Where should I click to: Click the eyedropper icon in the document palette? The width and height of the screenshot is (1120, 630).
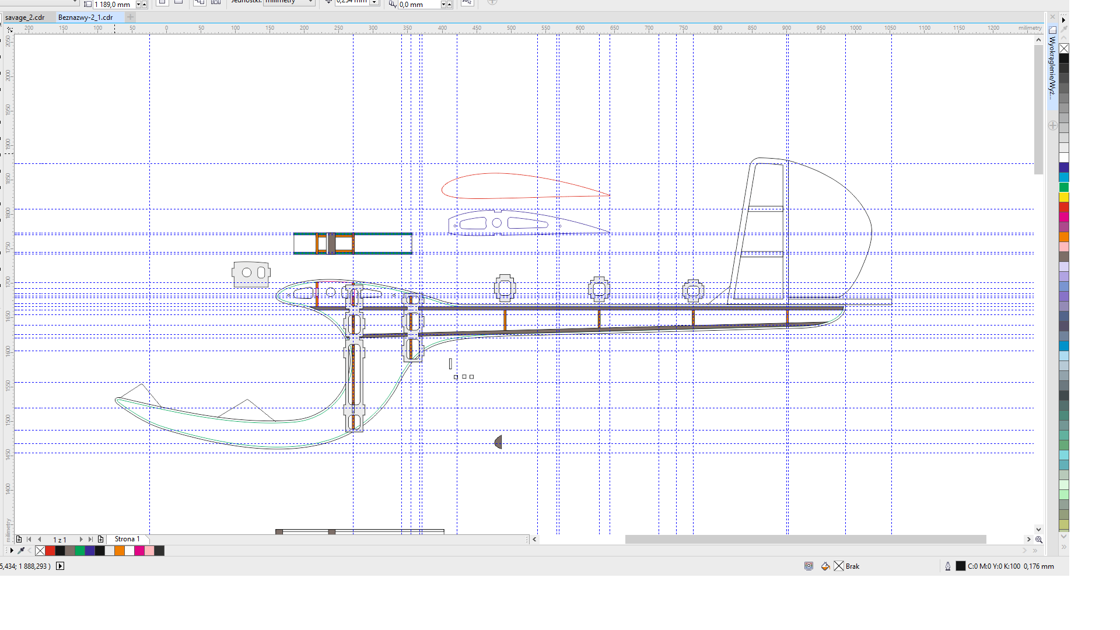point(22,551)
